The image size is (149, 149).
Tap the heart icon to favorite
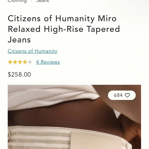pos(127,95)
